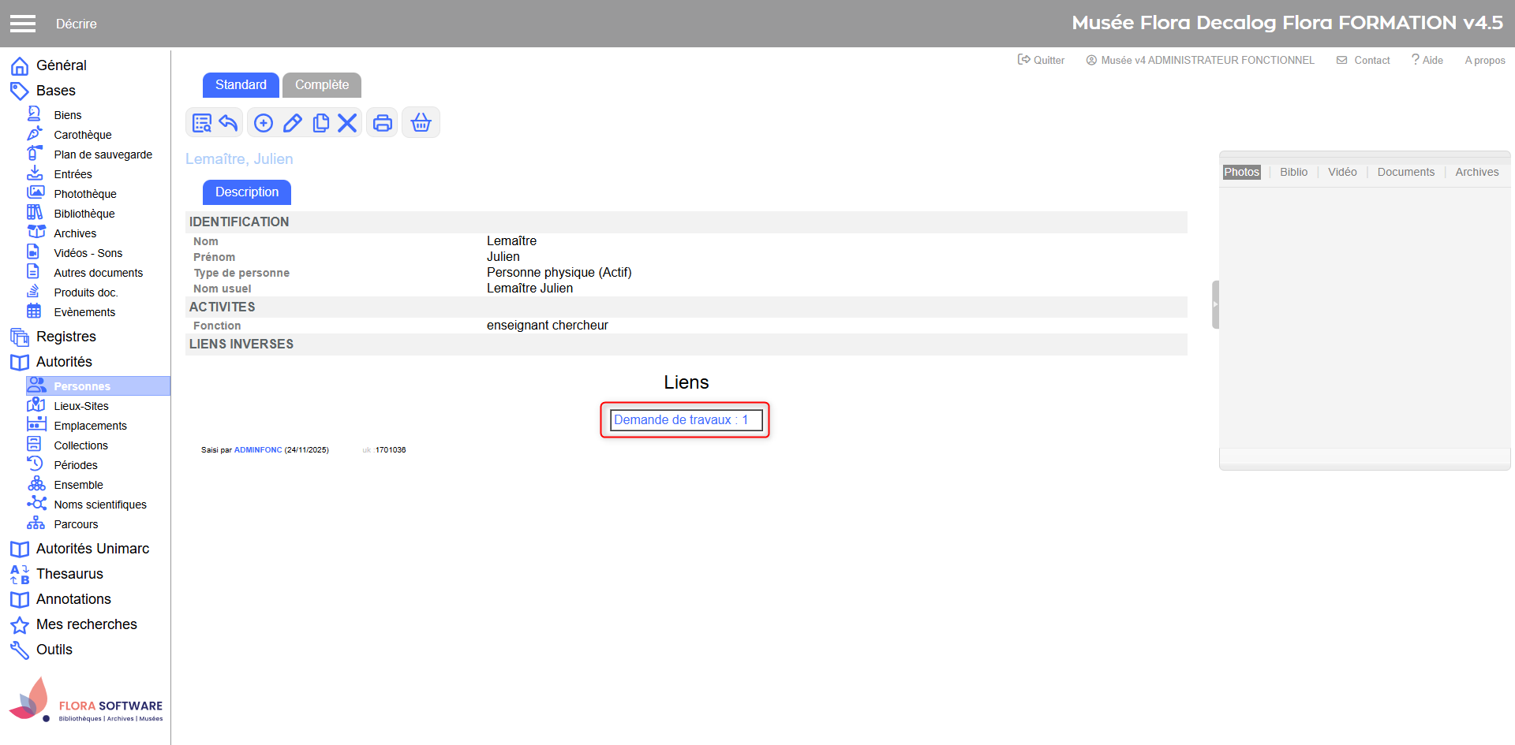
Task: Click the back arrow toolbar icon
Action: (228, 123)
